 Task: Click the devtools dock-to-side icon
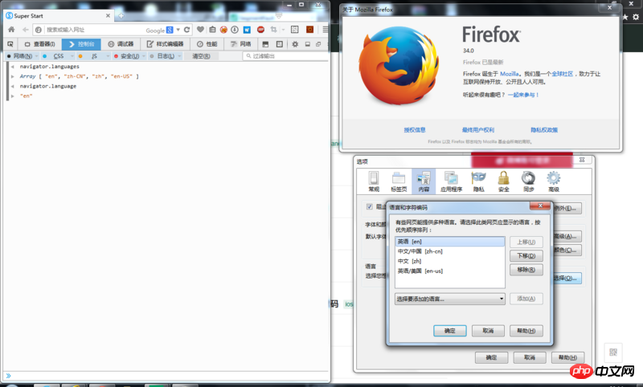click(308, 44)
